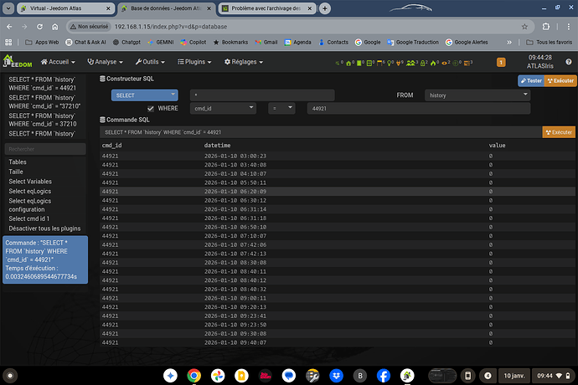Launch Facebook from the shelf
578x385 pixels.
pyautogui.click(x=384, y=374)
